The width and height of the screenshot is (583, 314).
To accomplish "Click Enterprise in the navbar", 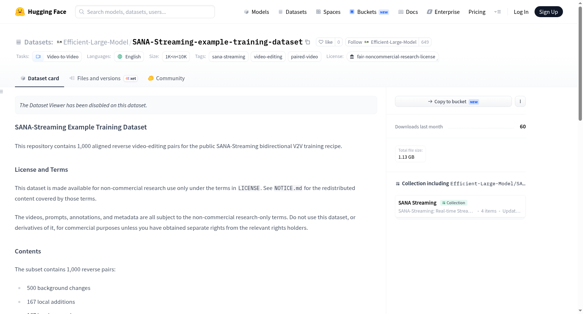I will coord(443,12).
